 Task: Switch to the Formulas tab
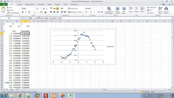click(x=41, y=4)
